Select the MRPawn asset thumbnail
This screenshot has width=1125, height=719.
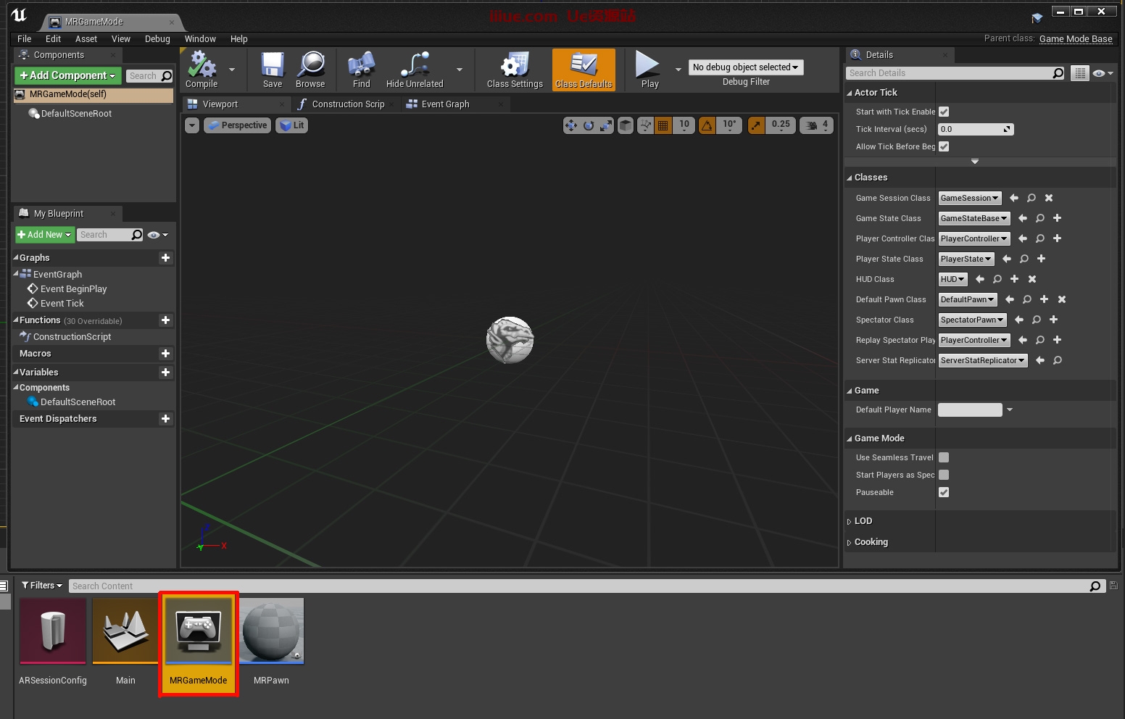271,631
